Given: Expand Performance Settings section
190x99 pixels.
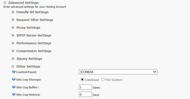Looking at the screenshot, I should (x=34, y=43).
